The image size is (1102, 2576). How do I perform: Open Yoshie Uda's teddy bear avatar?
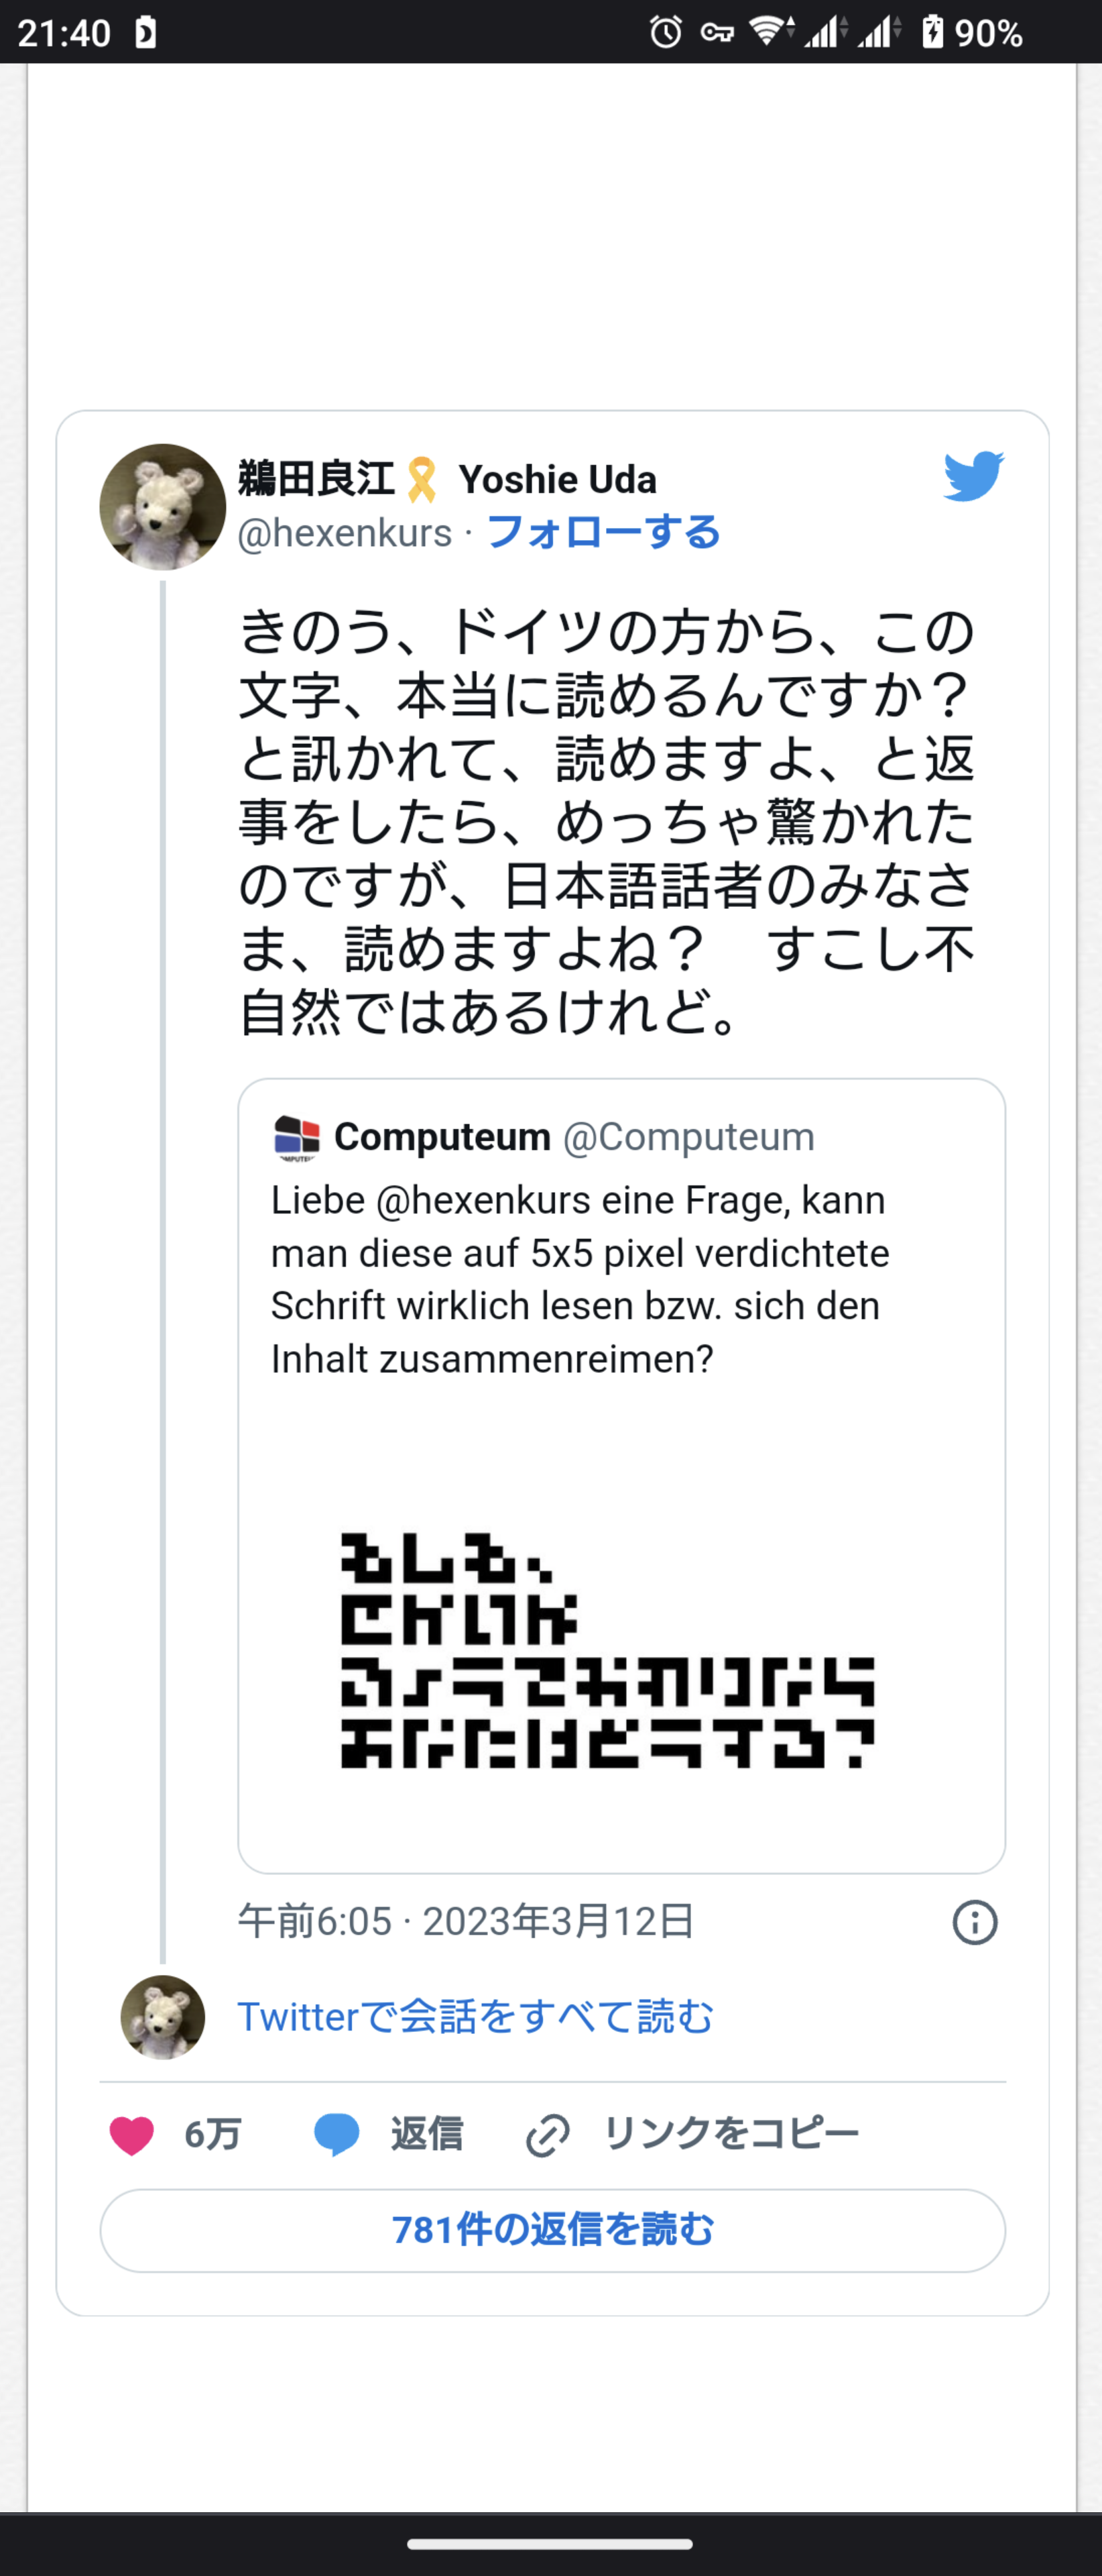tap(163, 507)
